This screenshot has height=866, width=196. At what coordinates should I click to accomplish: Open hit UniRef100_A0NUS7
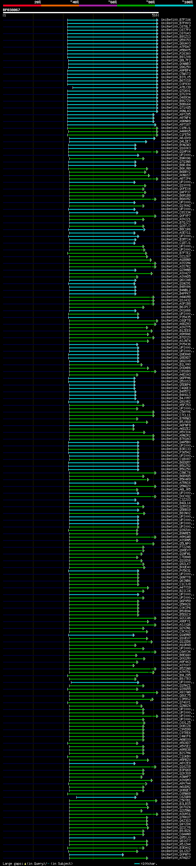(176, 175)
